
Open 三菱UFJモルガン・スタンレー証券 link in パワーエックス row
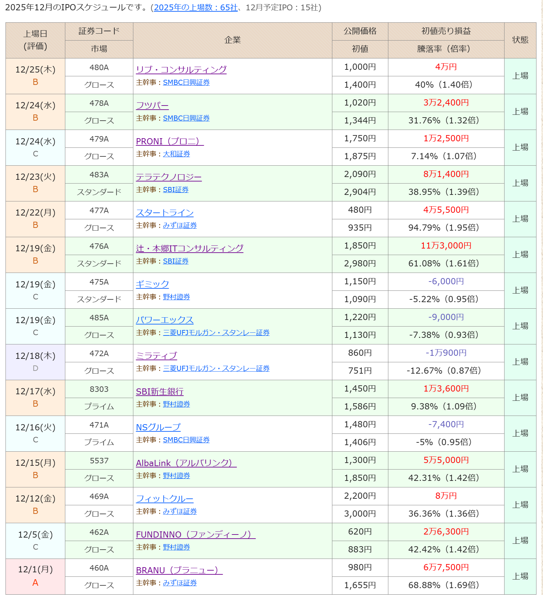[x=216, y=333]
